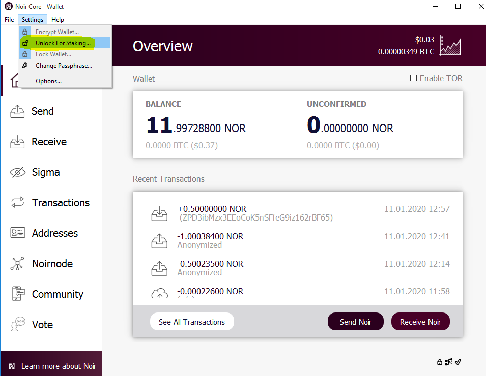Viewport: 486px width, 376px height.
Task: Open Transactions using arrows icon
Action: pyautogui.click(x=18, y=203)
